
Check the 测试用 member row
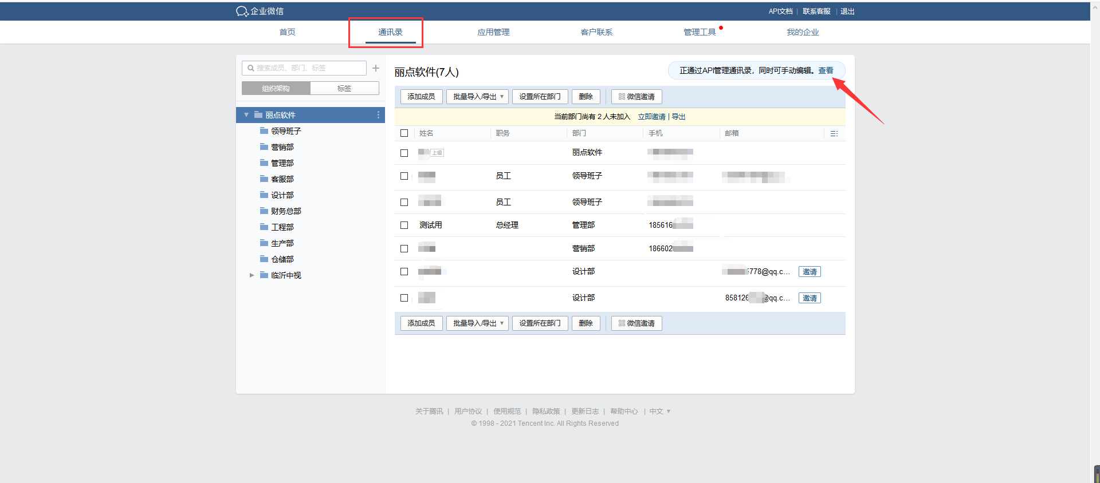(x=404, y=225)
